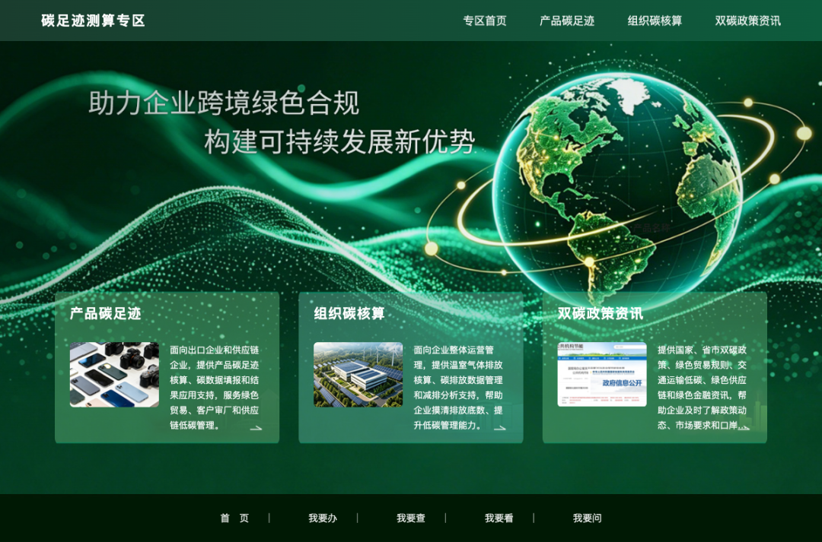Image resolution: width=822 pixels, height=542 pixels.
Task: Click the description text starting 面向出口企业和供应链
Action: pos(215,388)
